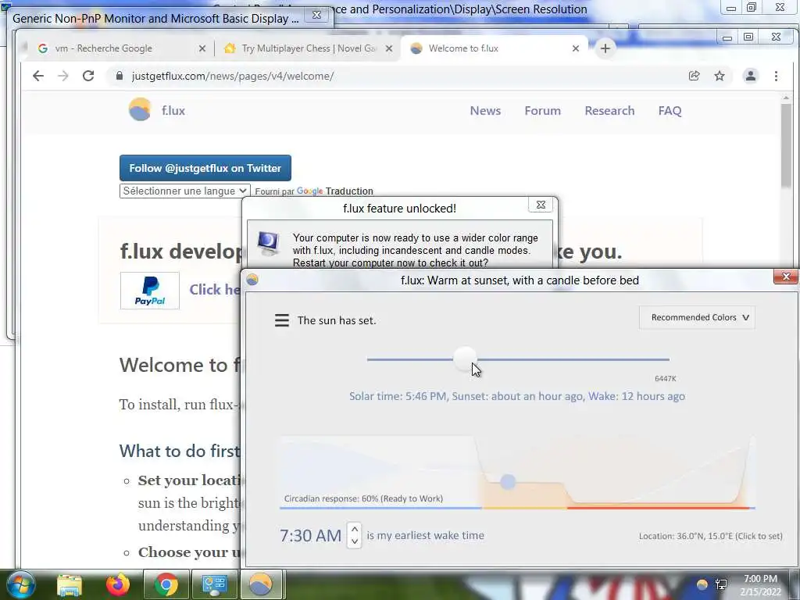
Task: Click Chrome icon in the taskbar
Action: (x=166, y=584)
